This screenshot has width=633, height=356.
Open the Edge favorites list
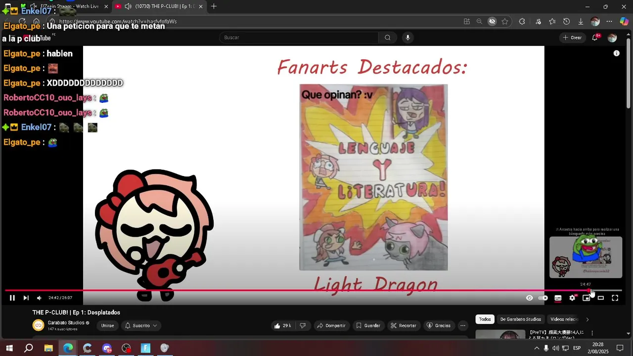pyautogui.click(x=552, y=21)
